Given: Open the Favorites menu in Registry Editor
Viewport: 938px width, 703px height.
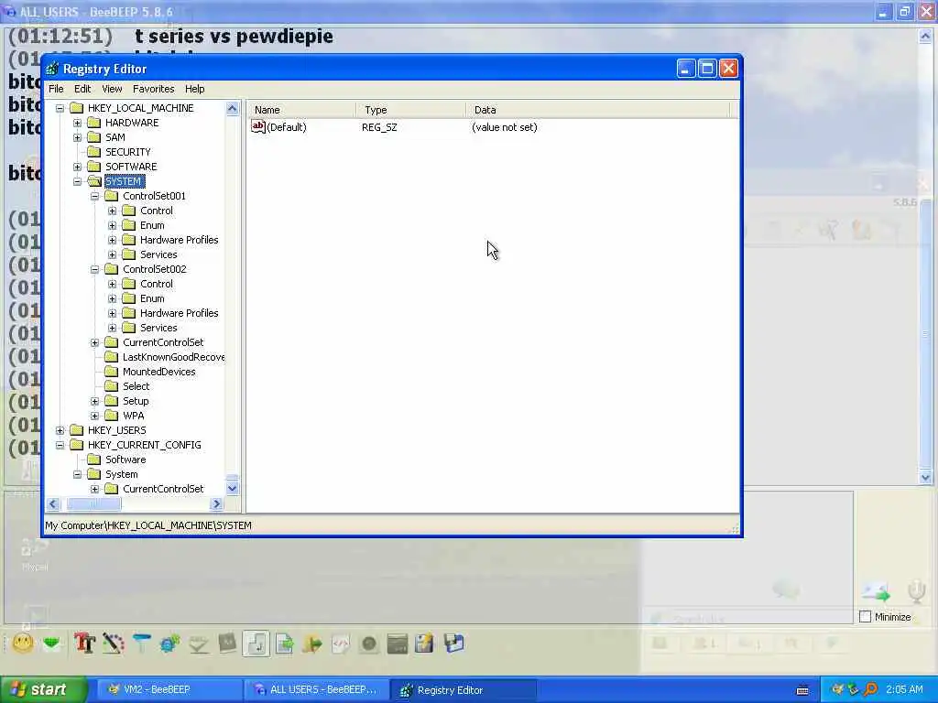Looking at the screenshot, I should click(154, 89).
